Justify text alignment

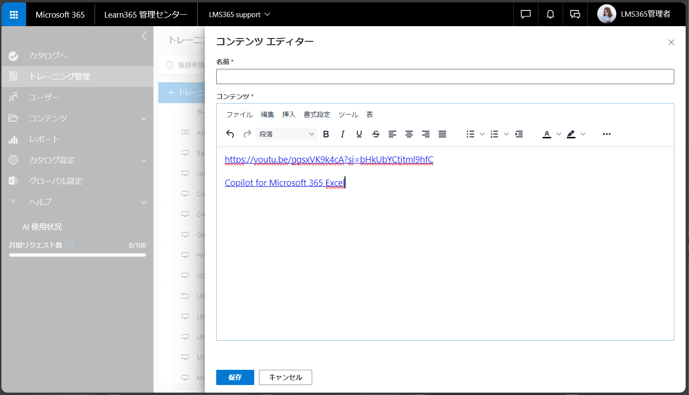[442, 134]
